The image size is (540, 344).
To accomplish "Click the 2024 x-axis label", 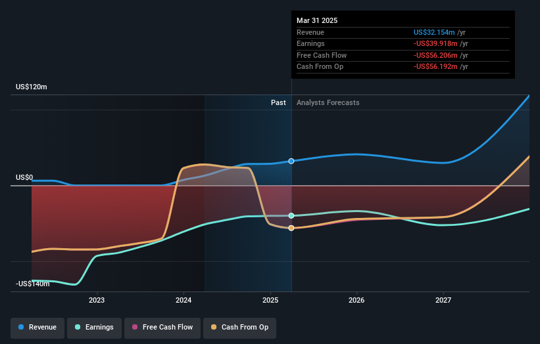I will [x=184, y=301].
